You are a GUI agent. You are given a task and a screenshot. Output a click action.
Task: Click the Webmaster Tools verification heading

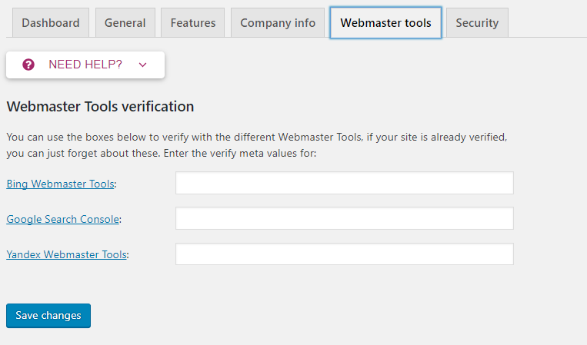click(100, 107)
